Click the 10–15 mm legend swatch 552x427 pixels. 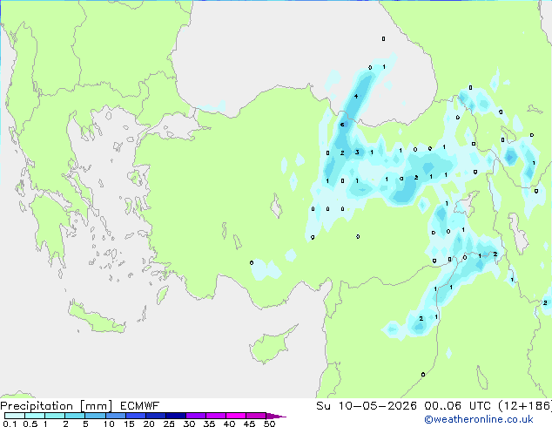[116, 416]
